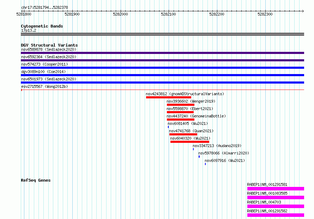Screen dimensions: 314x219
Task: Select the red nsv4243812 gnomAD variant bar
Action: tap(168, 97)
